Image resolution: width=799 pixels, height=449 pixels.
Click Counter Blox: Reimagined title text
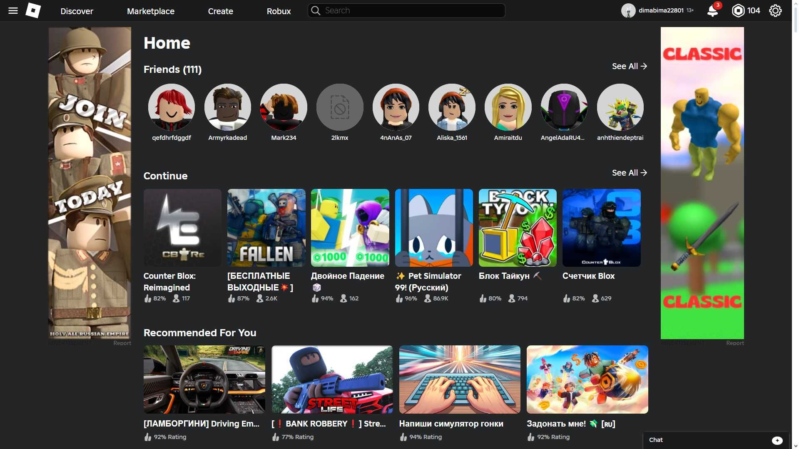point(169,282)
